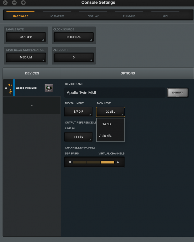This screenshot has width=194, height=242.
Task: Click the microphone icon for Apollo Twin
Action: [10, 91]
